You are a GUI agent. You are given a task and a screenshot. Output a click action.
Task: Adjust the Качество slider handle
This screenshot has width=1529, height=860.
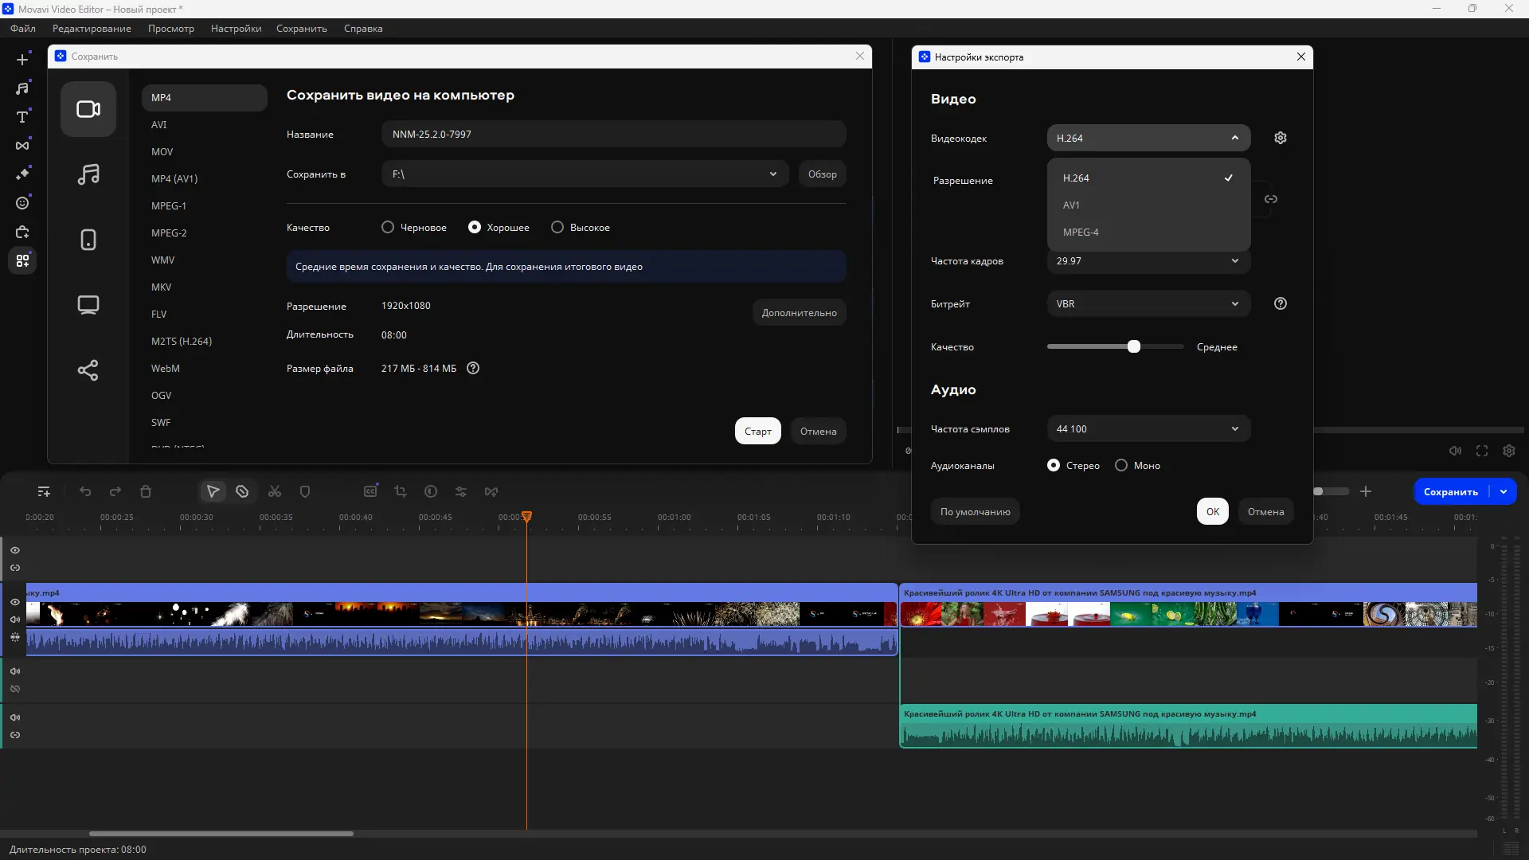[x=1133, y=346]
